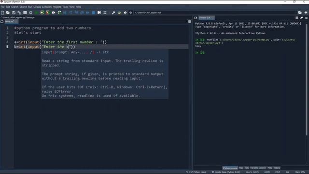
Task: Click the conda base Python 3.8.8 status
Action: click(226, 172)
